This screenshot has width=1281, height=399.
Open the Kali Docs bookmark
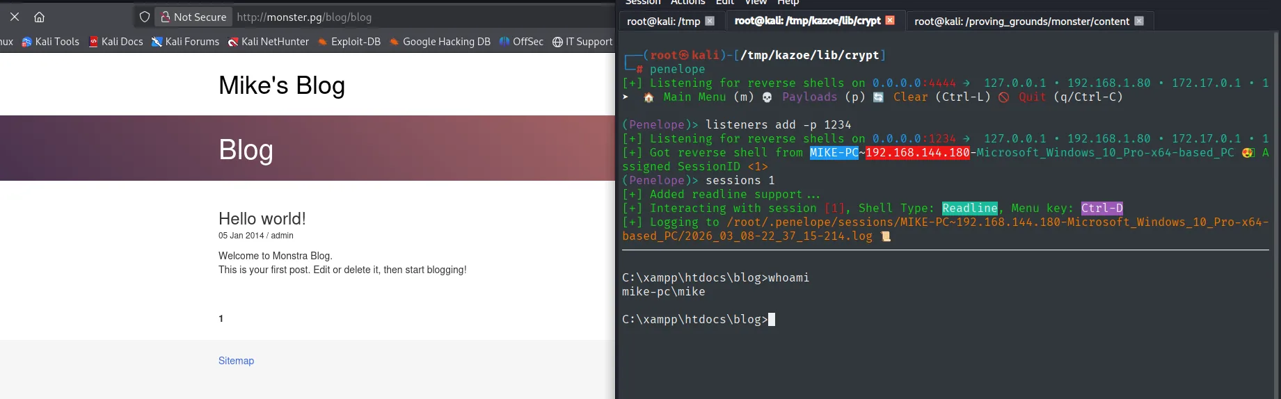(x=116, y=42)
